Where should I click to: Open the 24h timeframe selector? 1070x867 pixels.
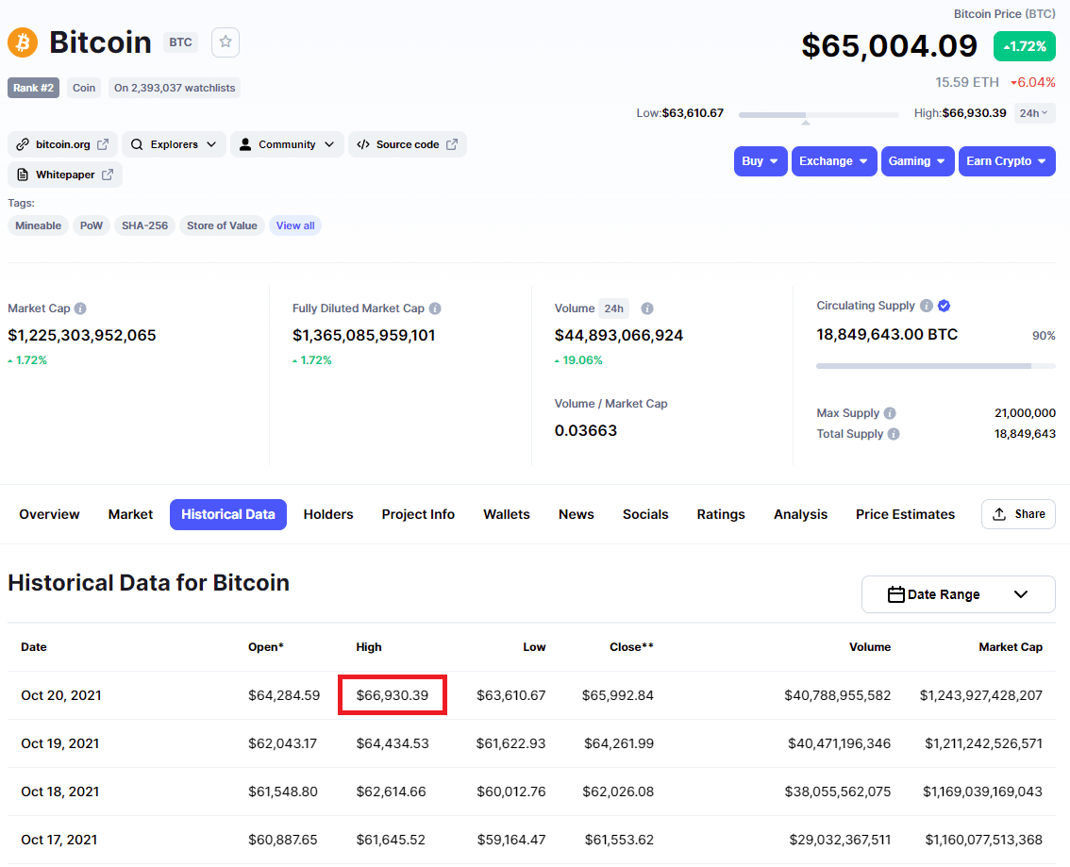coord(1034,112)
